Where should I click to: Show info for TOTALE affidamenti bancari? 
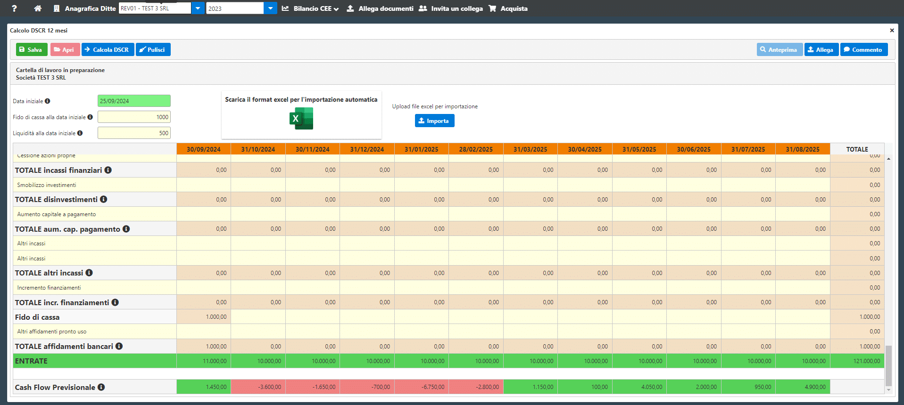tap(119, 346)
